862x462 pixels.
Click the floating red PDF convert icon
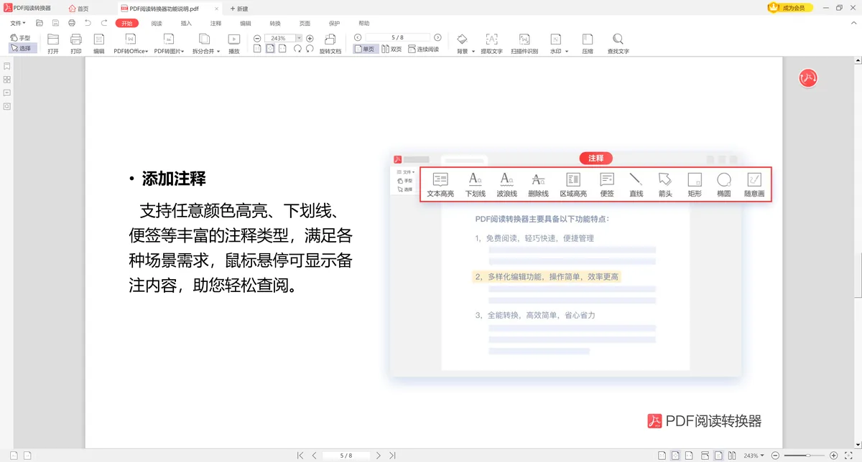point(809,78)
